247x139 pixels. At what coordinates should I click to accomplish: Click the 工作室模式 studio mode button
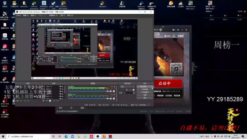(x=145, y=92)
